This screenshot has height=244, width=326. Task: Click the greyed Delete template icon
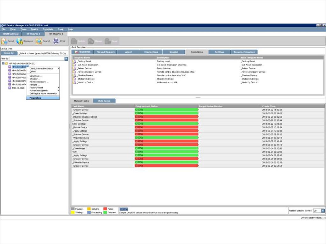(x=74, y=41)
